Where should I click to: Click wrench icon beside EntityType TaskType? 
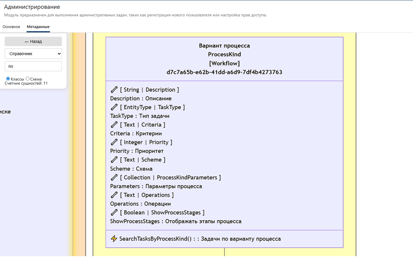[114, 107]
